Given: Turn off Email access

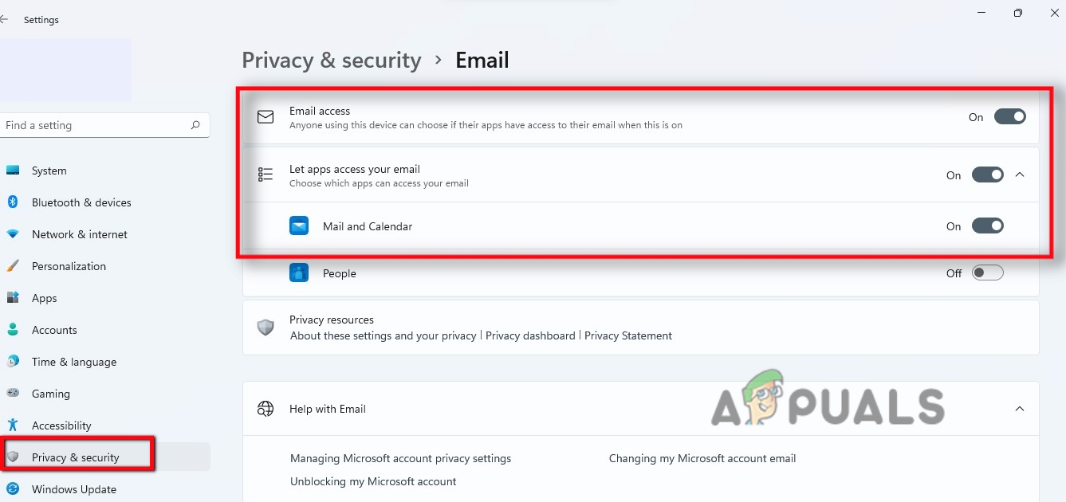Looking at the screenshot, I should pyautogui.click(x=1009, y=116).
